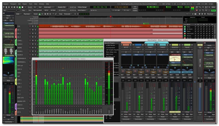Viewport: 219px width, 126px height.
Task: Click the nudge backward arrow icon
Action: [x=75, y=14]
